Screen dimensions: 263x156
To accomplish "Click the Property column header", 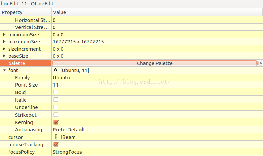I will pos(26,12).
